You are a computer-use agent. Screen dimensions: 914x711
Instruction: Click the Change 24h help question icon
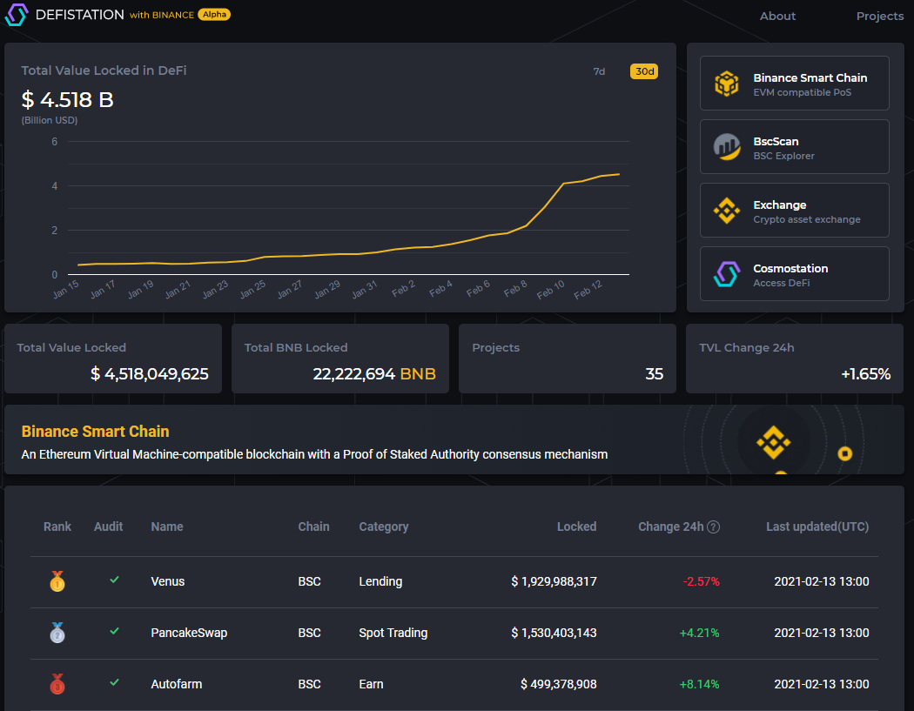[713, 527]
